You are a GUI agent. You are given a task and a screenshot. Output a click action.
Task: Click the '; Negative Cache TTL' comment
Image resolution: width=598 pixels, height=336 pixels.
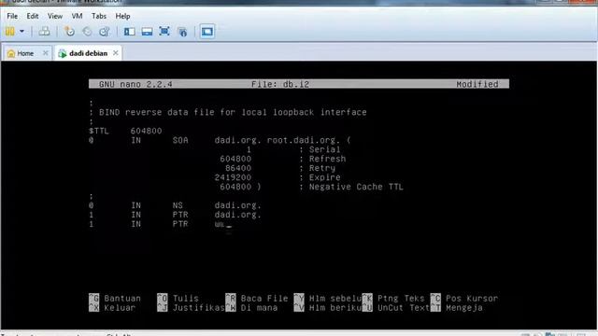(x=351, y=187)
